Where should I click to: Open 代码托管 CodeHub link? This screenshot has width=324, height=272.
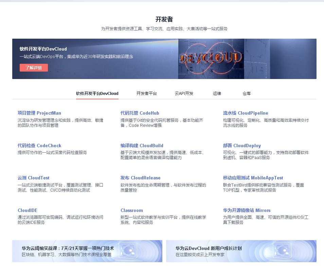point(140,113)
